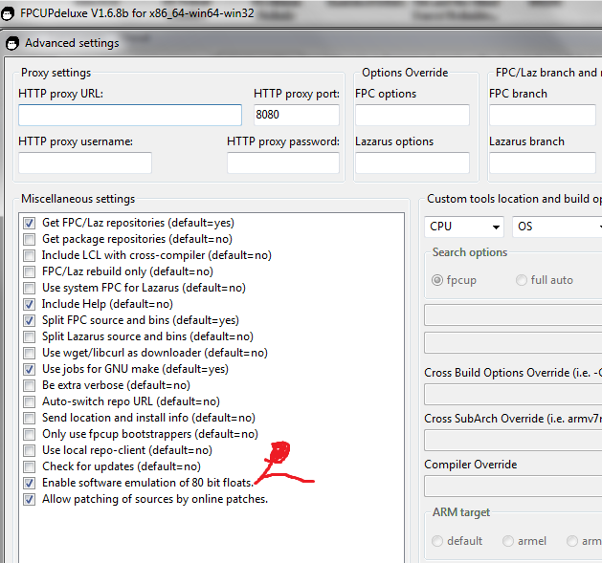Tick FPC/Laz rebuild only checkbox

pyautogui.click(x=29, y=271)
